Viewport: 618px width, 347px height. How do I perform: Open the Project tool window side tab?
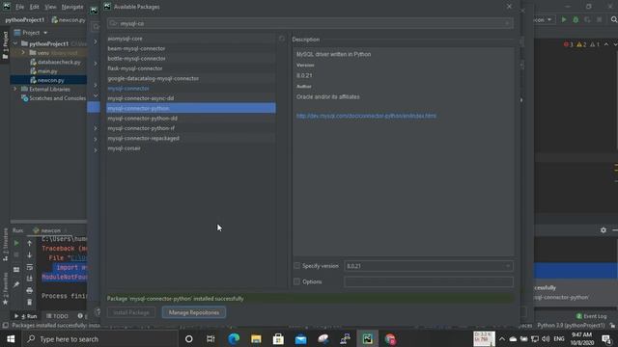pyautogui.click(x=5, y=45)
